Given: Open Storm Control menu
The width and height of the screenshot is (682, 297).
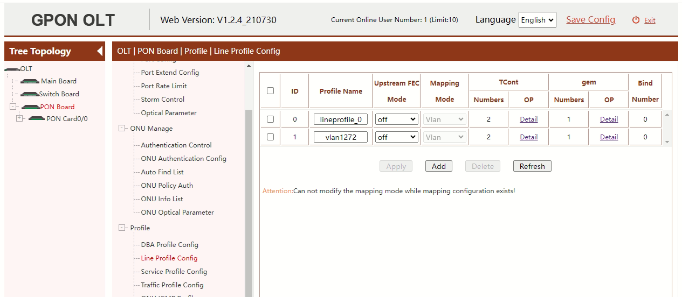Looking at the screenshot, I should (163, 100).
